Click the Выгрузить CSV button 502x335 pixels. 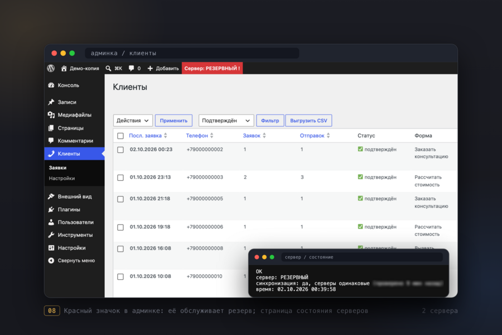pos(308,121)
